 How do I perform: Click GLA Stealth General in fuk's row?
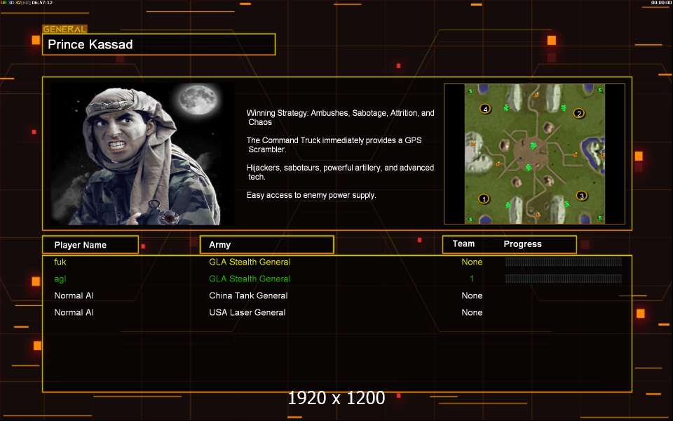(250, 262)
